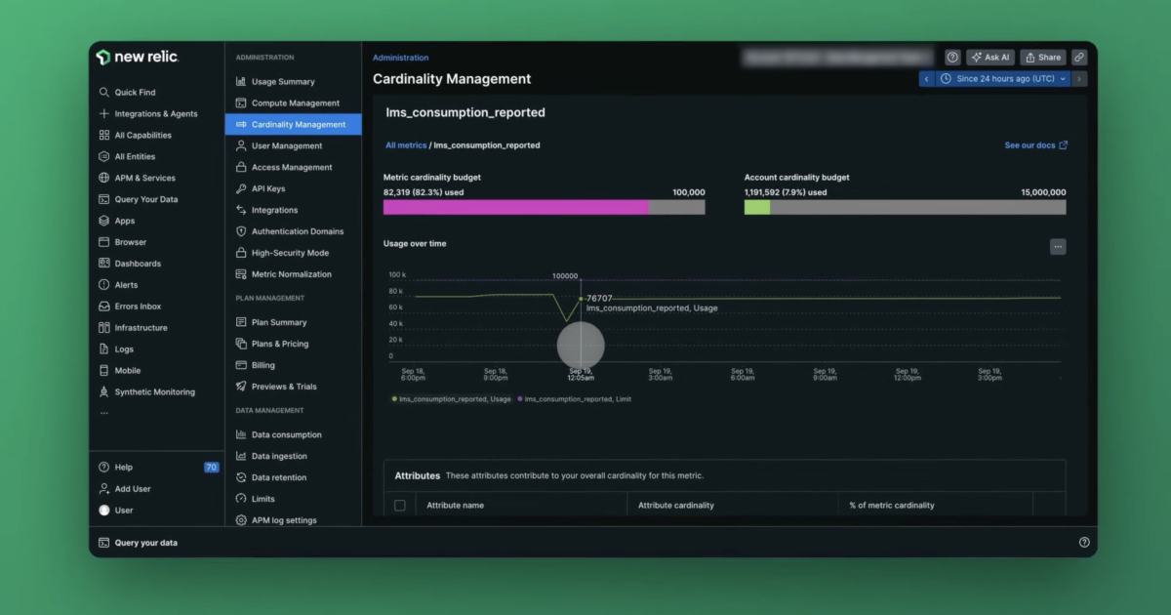Click the Ask AI button

click(989, 57)
